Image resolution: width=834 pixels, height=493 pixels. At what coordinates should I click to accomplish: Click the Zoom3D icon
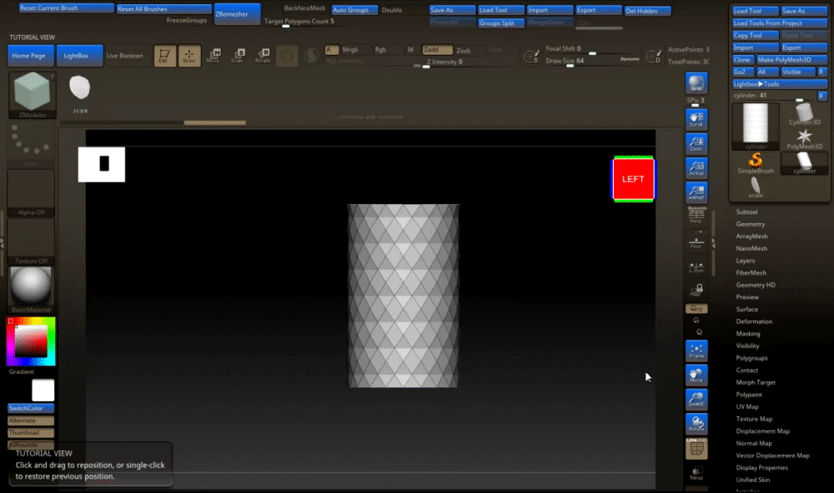point(696,400)
